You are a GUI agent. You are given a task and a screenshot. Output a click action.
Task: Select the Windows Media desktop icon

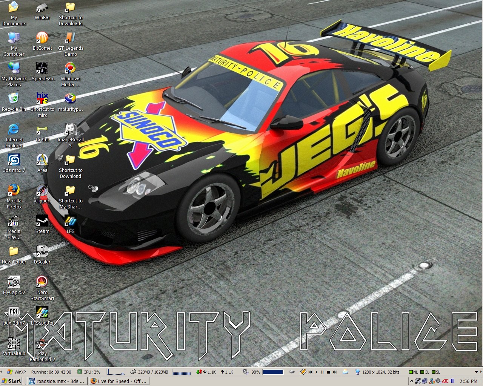coord(71,75)
